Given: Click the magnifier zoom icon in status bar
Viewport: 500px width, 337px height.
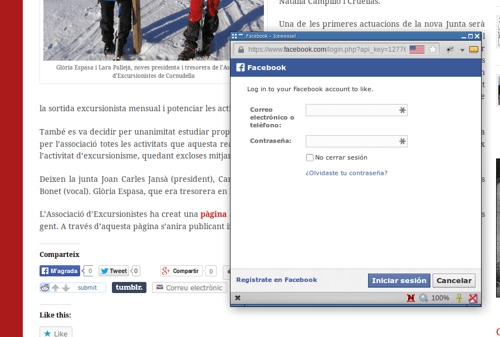Looking at the screenshot, I should tap(424, 298).
